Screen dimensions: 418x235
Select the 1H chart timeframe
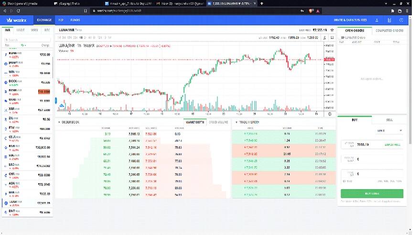click(81, 38)
